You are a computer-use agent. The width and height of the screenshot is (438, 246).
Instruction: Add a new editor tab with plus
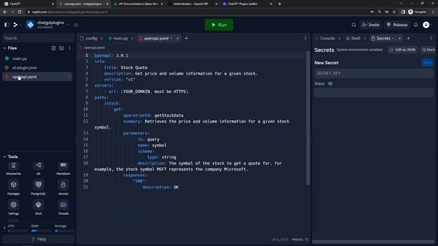pos(186,38)
